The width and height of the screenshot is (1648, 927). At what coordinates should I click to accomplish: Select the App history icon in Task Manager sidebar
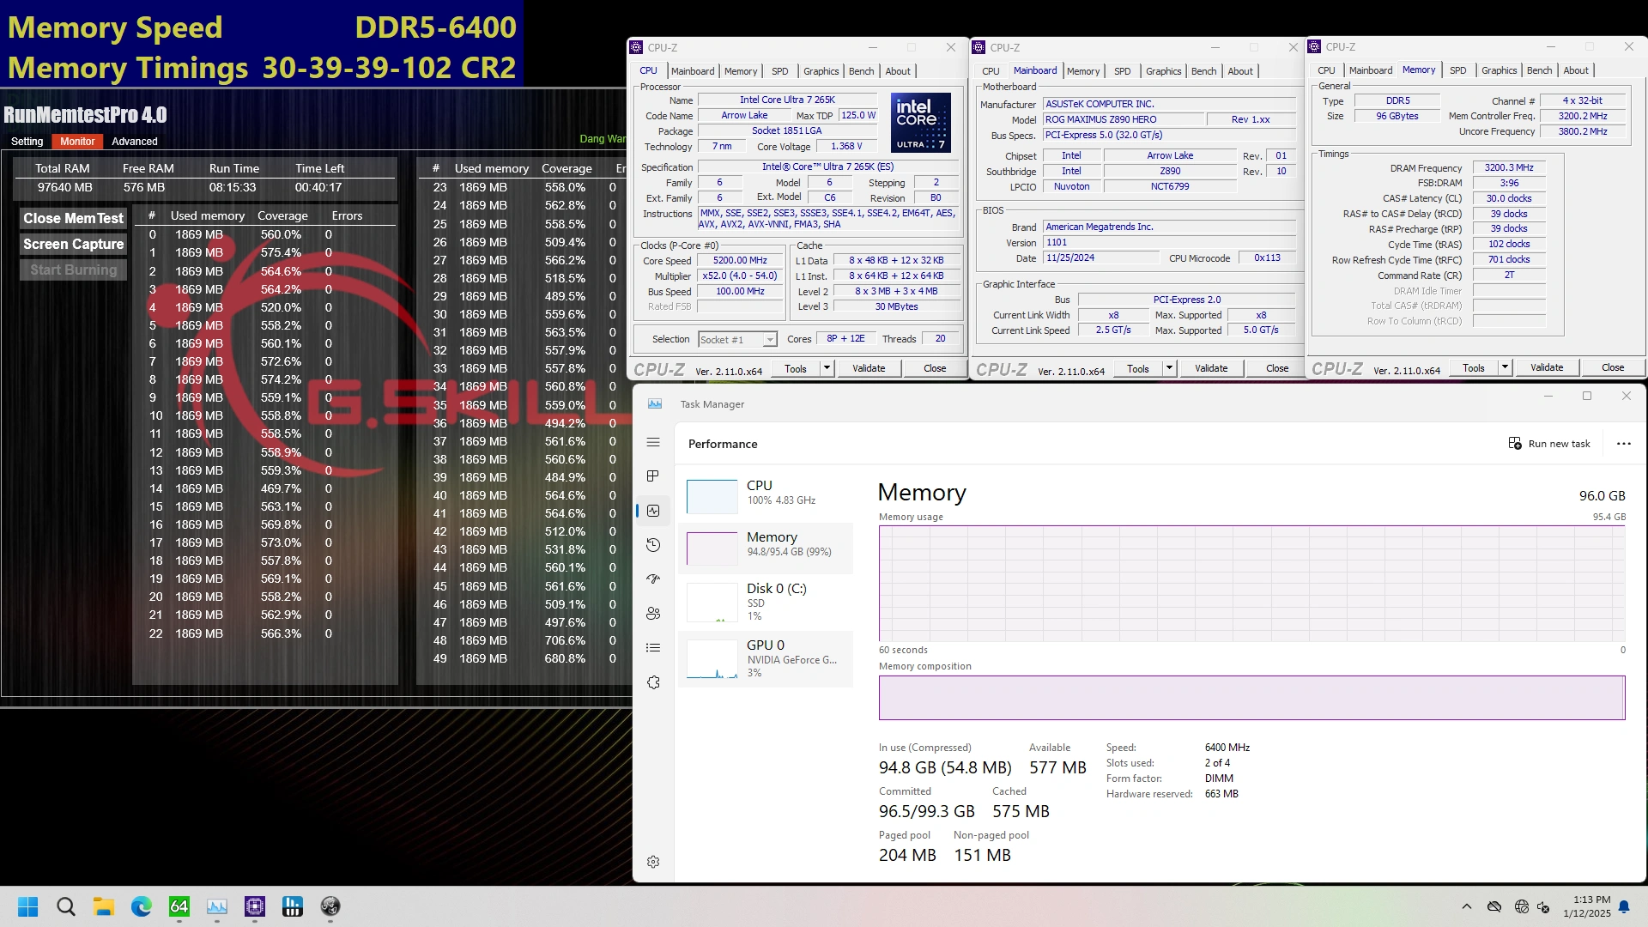pyautogui.click(x=654, y=546)
